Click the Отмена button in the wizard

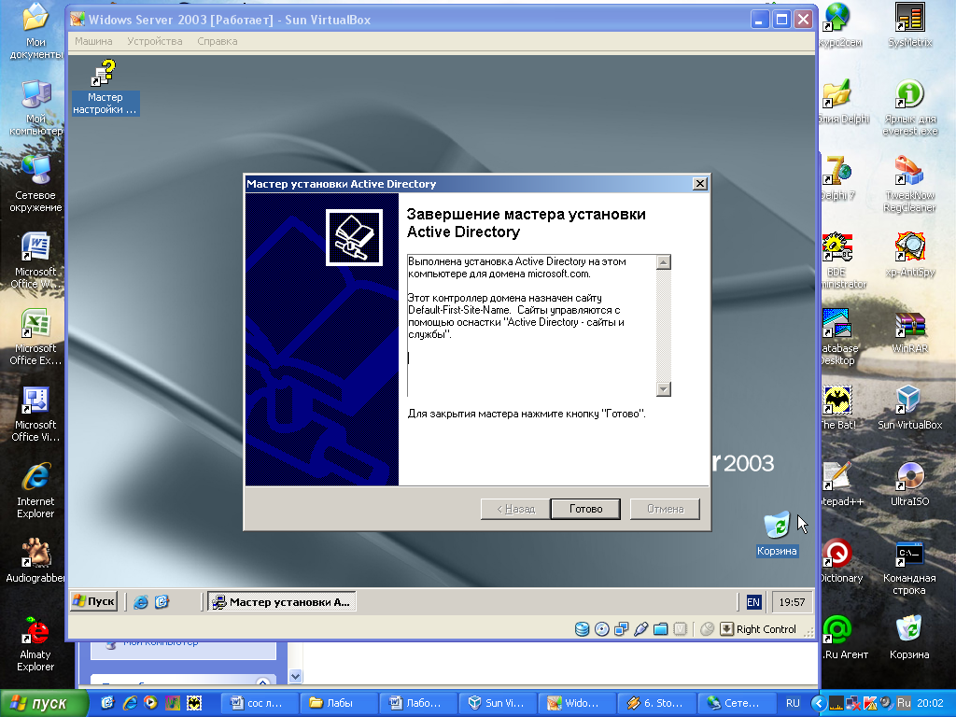[x=665, y=509]
